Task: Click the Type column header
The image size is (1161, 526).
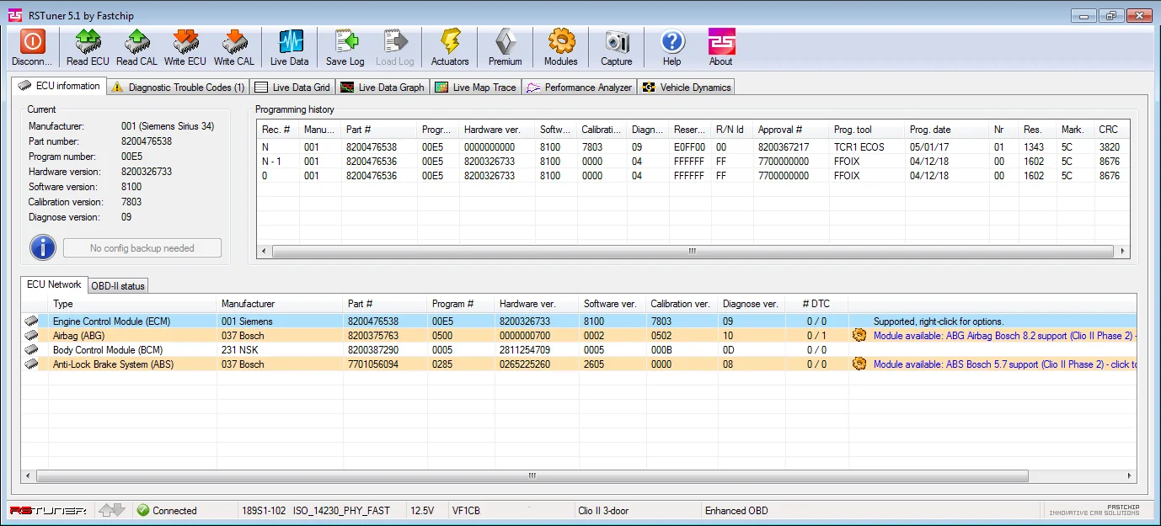Action: coord(132,304)
